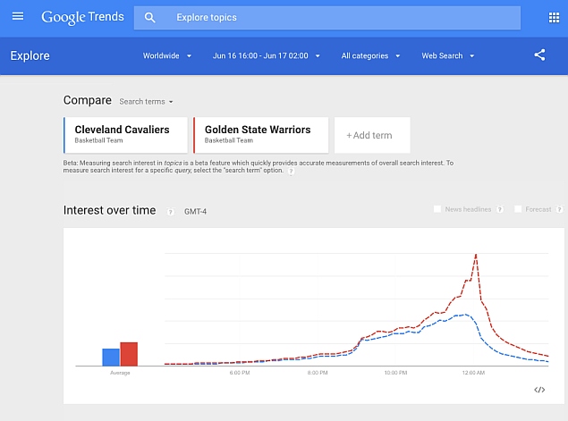Click the 8:00 PM axis label
Image resolution: width=568 pixels, height=421 pixels.
click(x=318, y=373)
